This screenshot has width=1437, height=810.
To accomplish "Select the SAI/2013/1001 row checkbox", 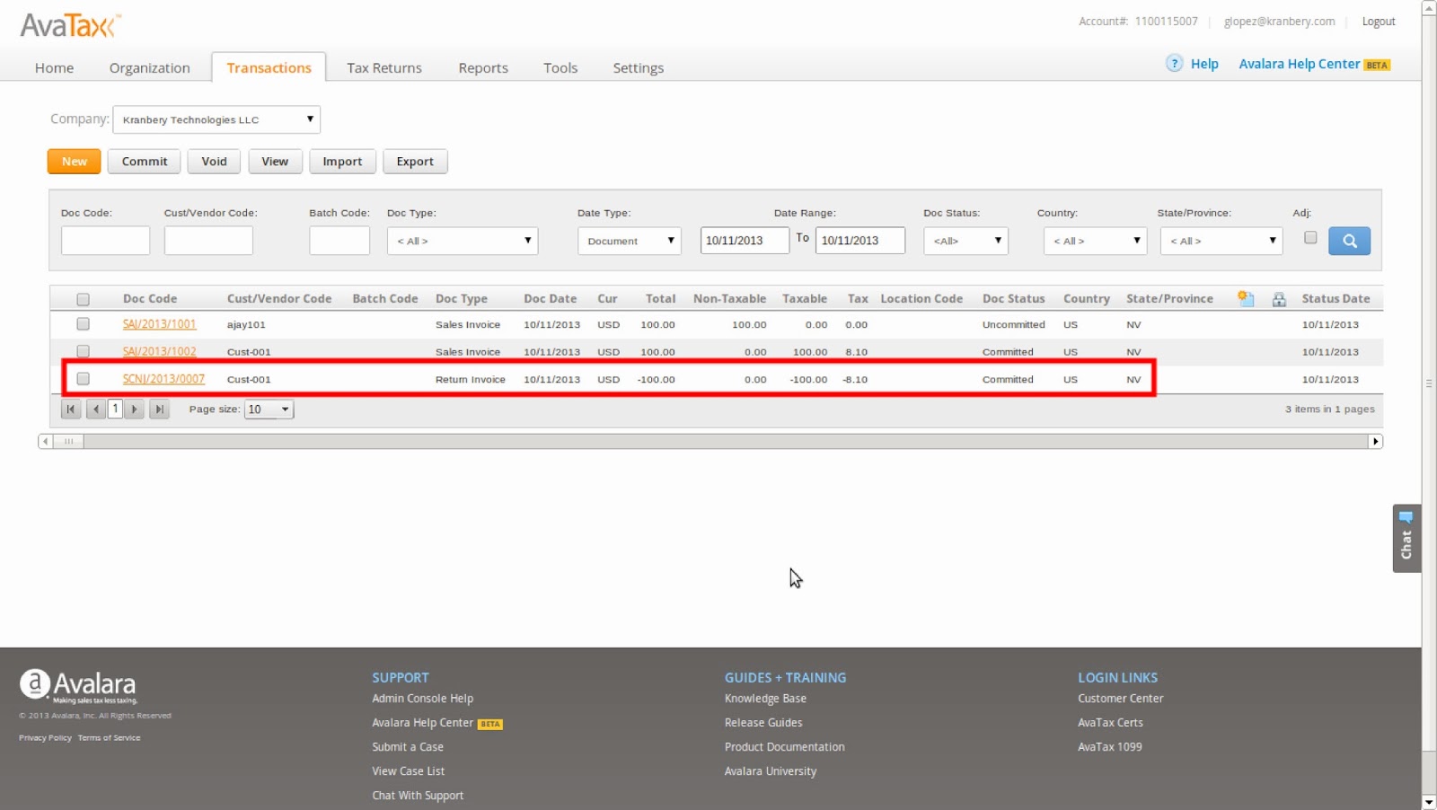I will pos(84,324).
